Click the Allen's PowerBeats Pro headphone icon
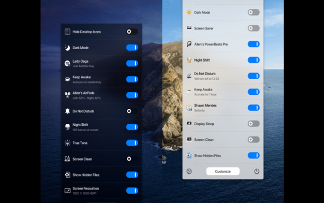Screen dimensions: 324x203 pyautogui.click(x=189, y=44)
